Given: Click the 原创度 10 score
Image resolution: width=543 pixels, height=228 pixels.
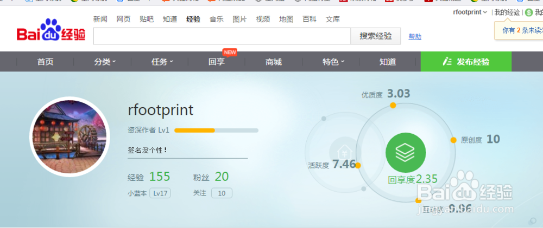Looking at the screenshot, I should tap(481, 139).
